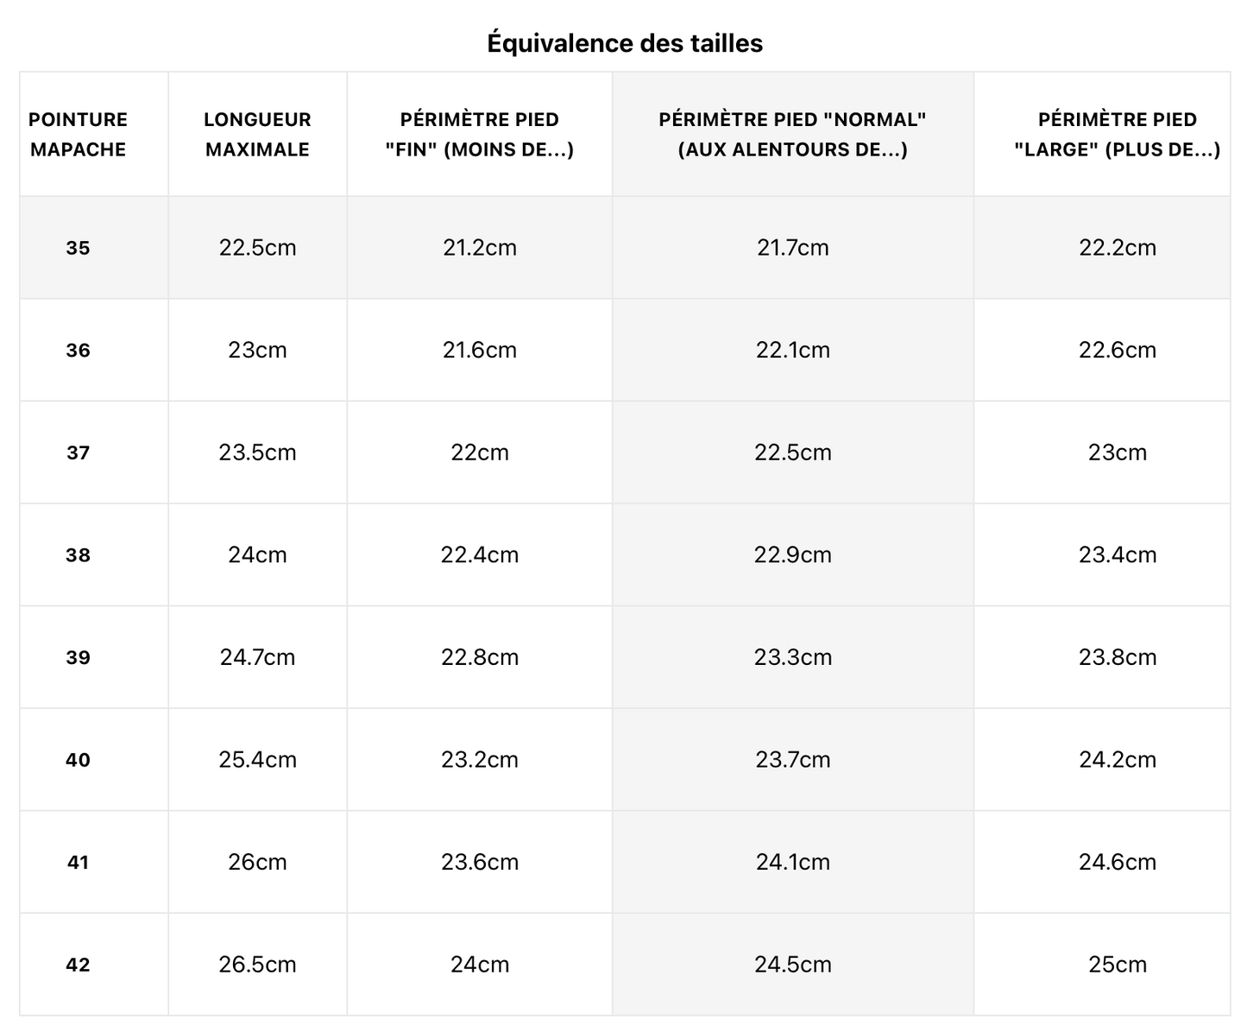Select the 26.5cm maximum length cell
The height and width of the screenshot is (1032, 1247).
coord(257,965)
